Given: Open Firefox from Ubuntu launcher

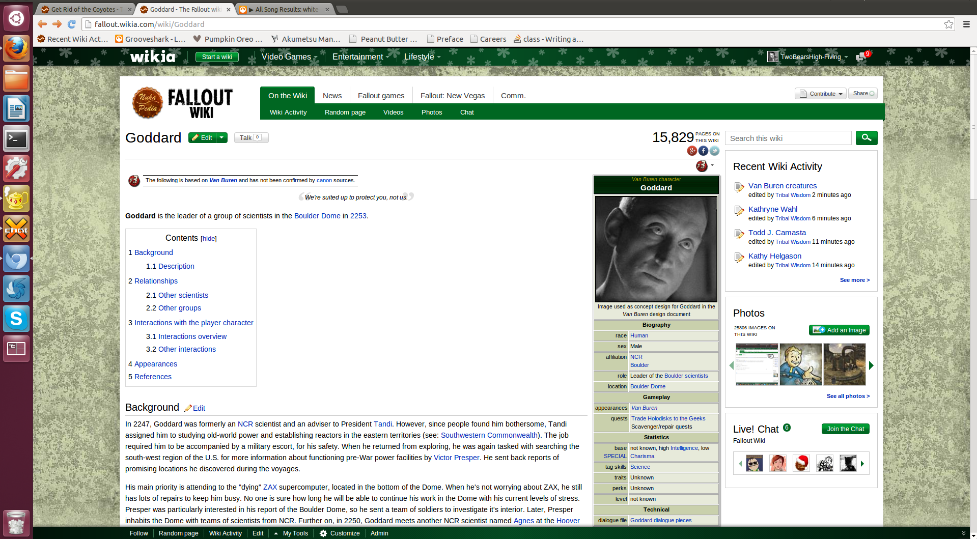Looking at the screenshot, I should coord(16,48).
